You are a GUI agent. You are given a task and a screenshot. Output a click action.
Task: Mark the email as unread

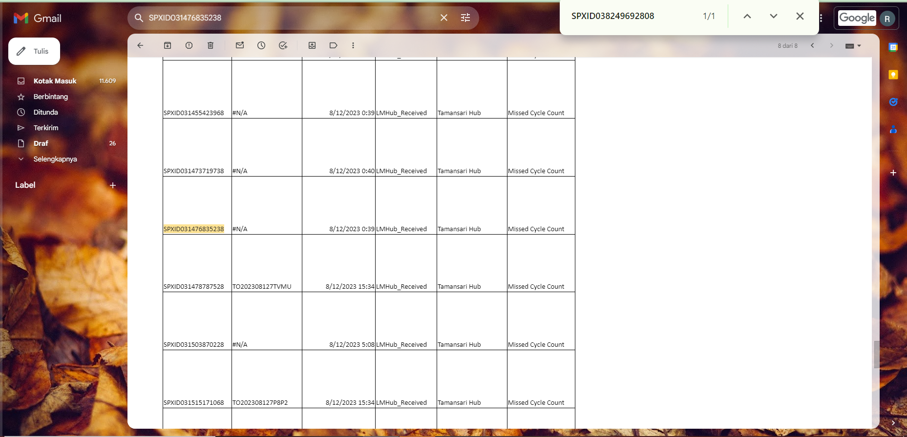pyautogui.click(x=240, y=45)
